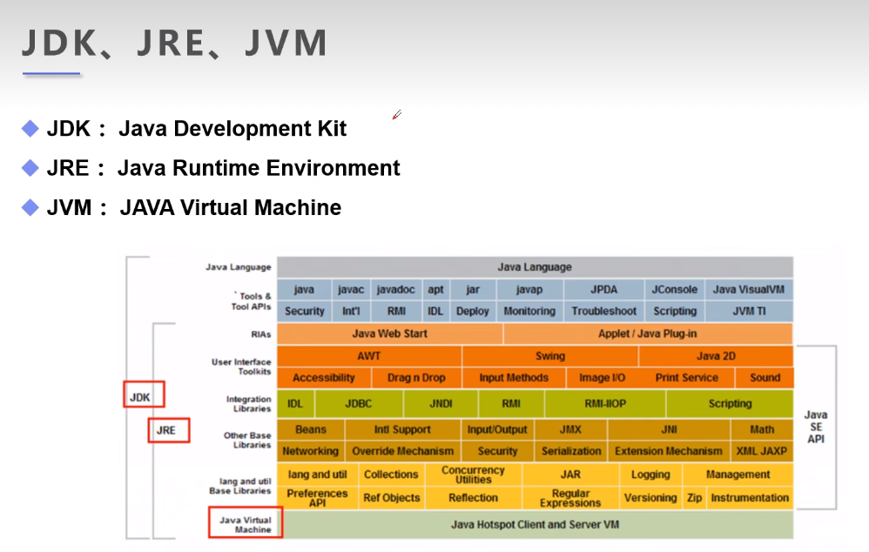Click the "Accessibility" cell
This screenshot has height=552, width=869.
point(324,377)
